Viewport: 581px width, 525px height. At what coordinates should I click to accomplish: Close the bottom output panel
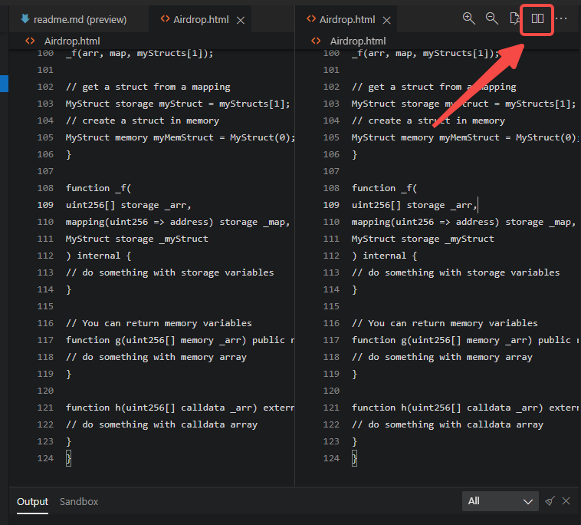pyautogui.click(x=566, y=501)
